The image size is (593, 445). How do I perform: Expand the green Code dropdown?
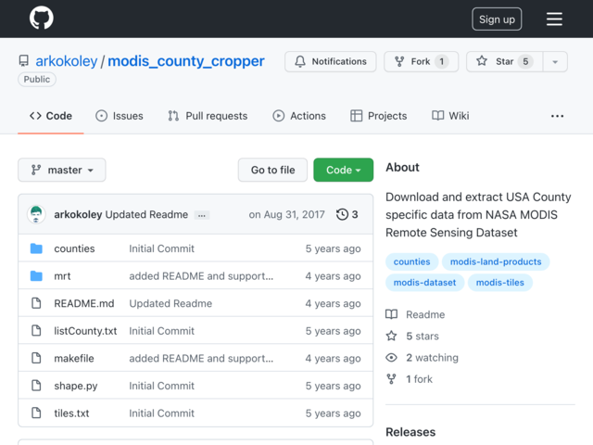(344, 170)
